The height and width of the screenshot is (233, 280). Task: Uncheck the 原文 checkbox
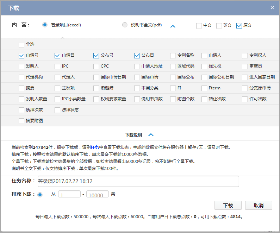[x=239, y=25]
